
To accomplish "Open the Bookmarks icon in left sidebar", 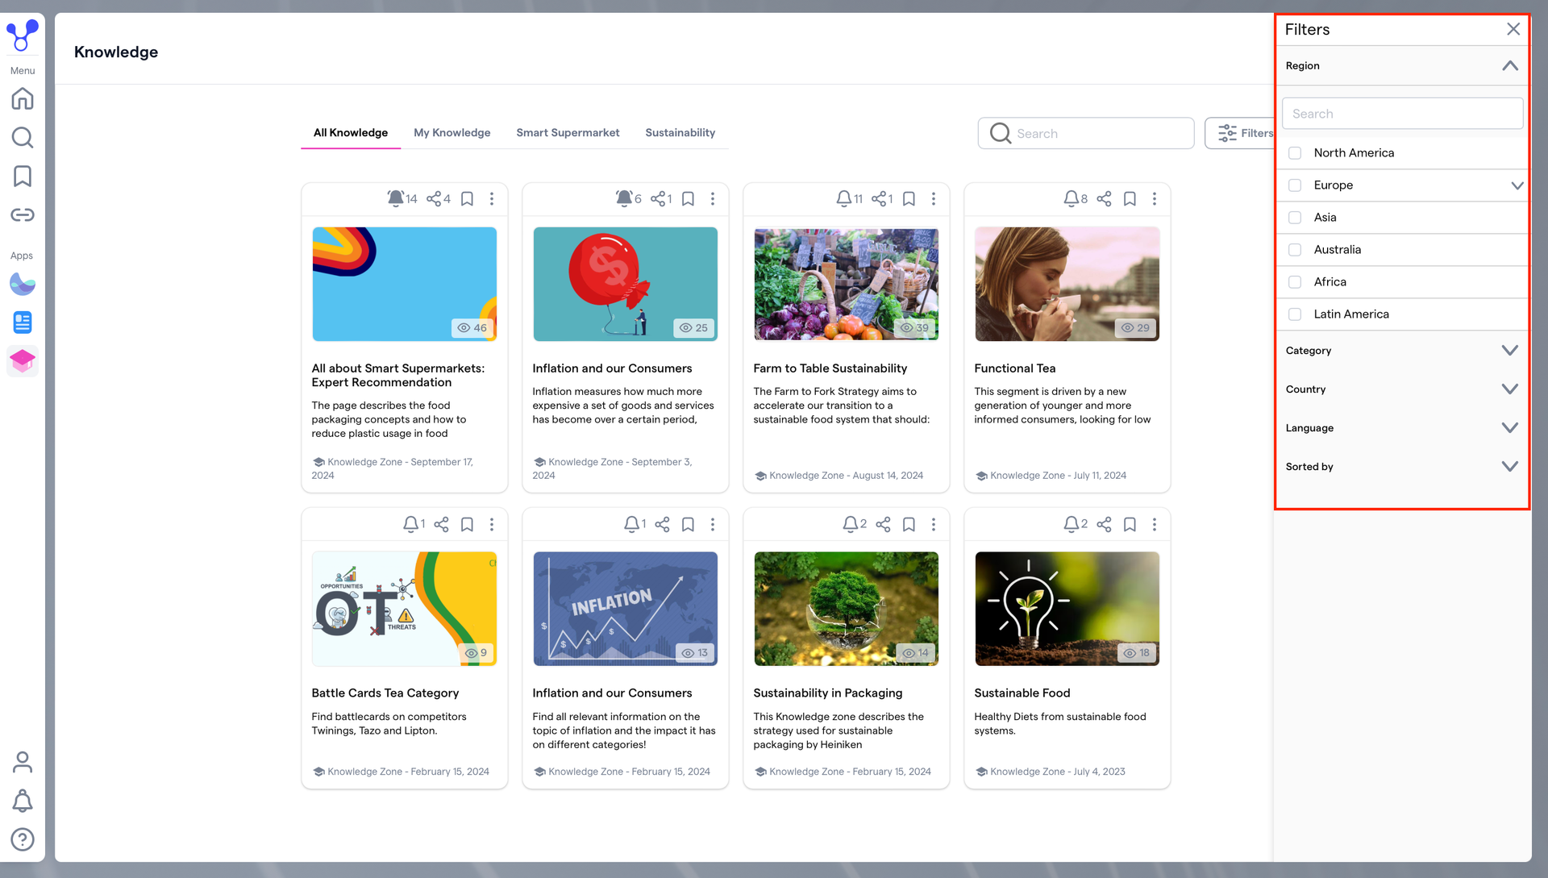I will click(23, 177).
